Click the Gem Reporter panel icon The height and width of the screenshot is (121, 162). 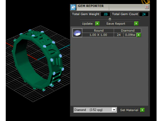click(73, 7)
